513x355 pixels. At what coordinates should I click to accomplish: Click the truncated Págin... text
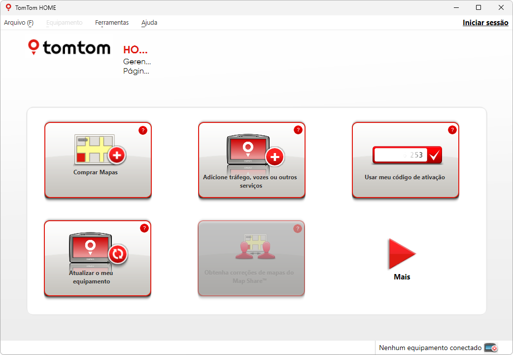(136, 71)
